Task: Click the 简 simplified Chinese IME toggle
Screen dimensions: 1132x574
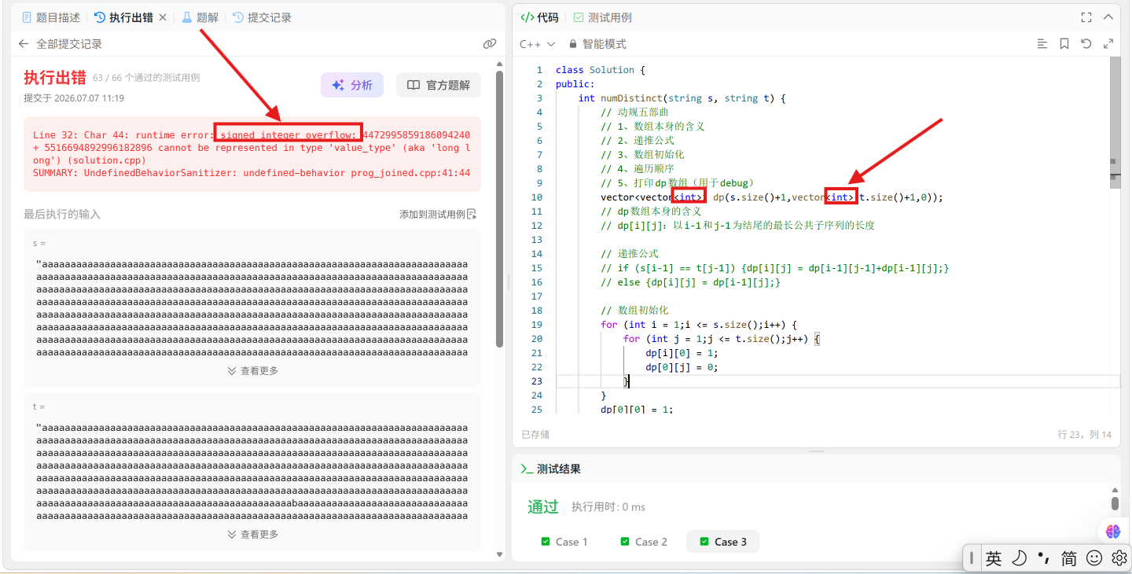Action: [x=1069, y=558]
